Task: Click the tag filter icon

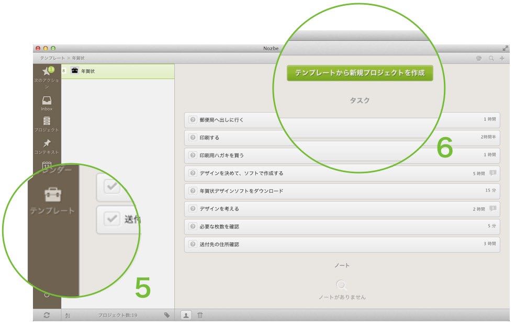Action: click(x=167, y=315)
